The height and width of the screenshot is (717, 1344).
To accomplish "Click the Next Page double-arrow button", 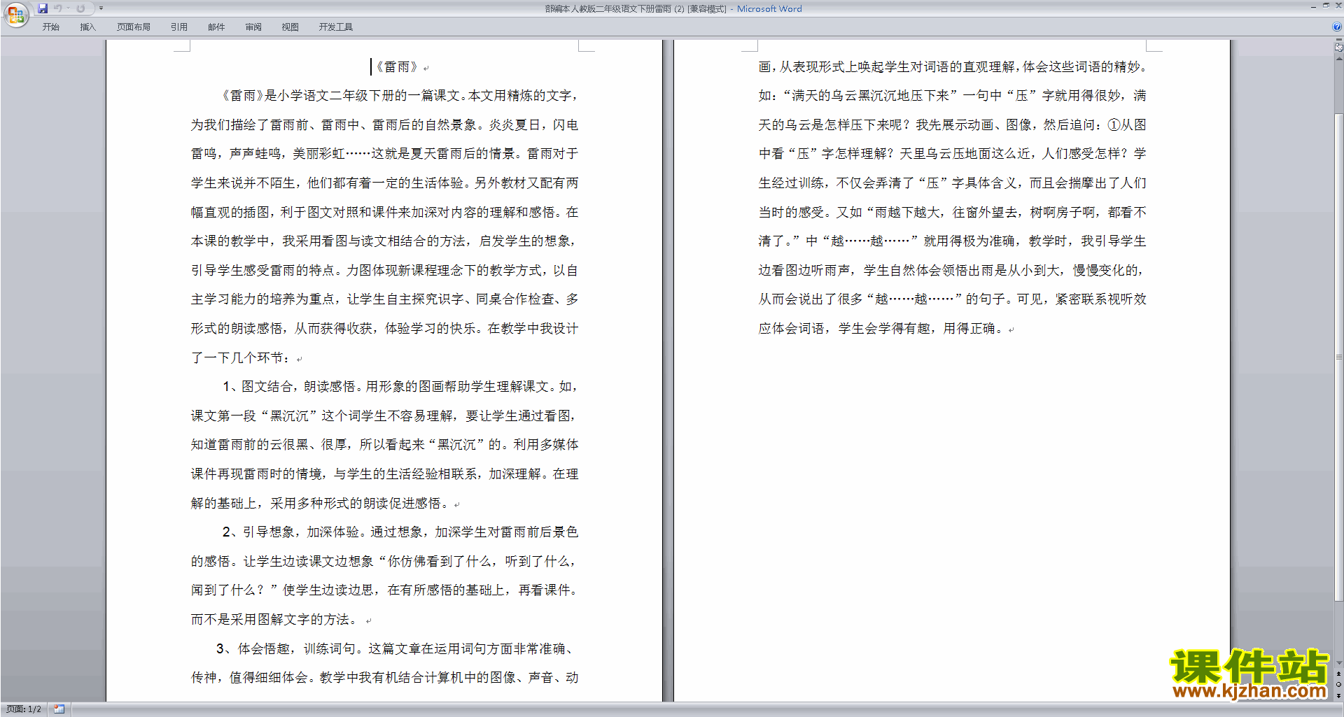I will 1338,695.
